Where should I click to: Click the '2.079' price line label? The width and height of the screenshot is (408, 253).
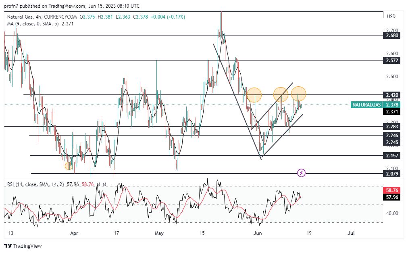[x=391, y=174]
